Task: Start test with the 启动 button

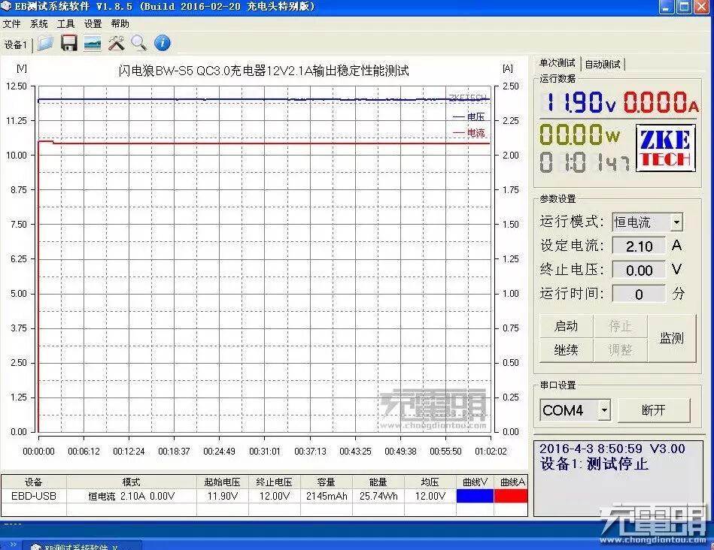Action: point(566,326)
